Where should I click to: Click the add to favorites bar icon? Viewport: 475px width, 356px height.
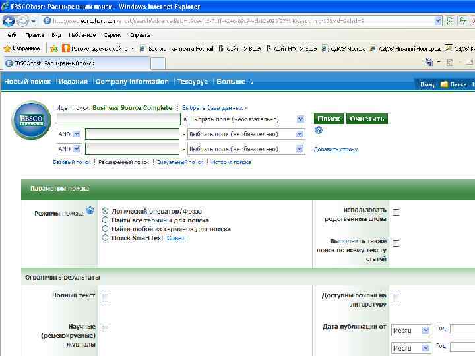click(54, 48)
